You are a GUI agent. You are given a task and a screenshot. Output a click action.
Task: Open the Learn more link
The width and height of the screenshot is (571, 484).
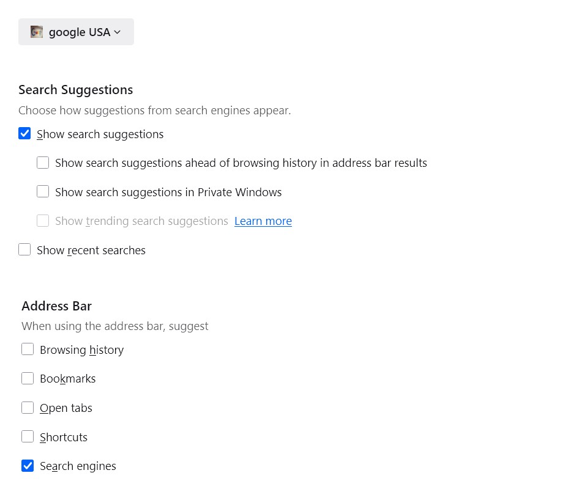click(x=263, y=221)
